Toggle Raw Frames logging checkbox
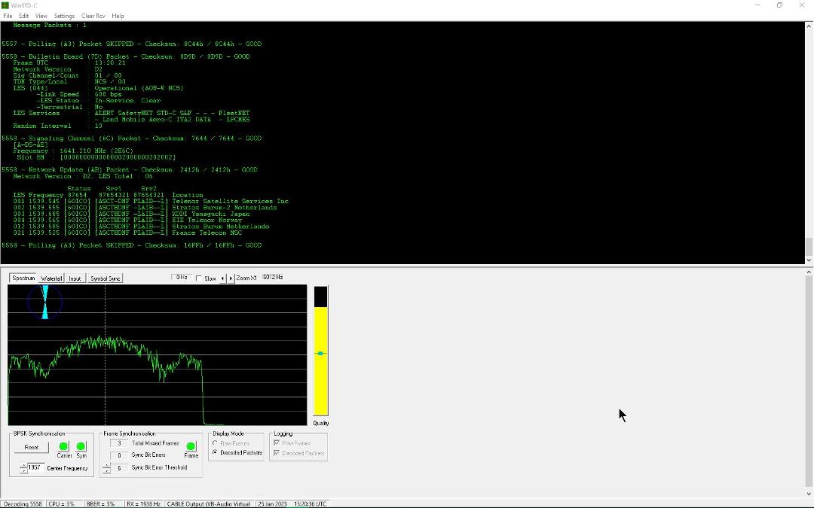814x508 pixels. coord(277,443)
